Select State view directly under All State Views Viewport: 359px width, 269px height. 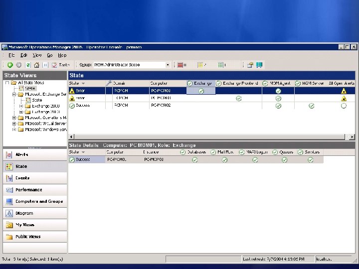30,88
